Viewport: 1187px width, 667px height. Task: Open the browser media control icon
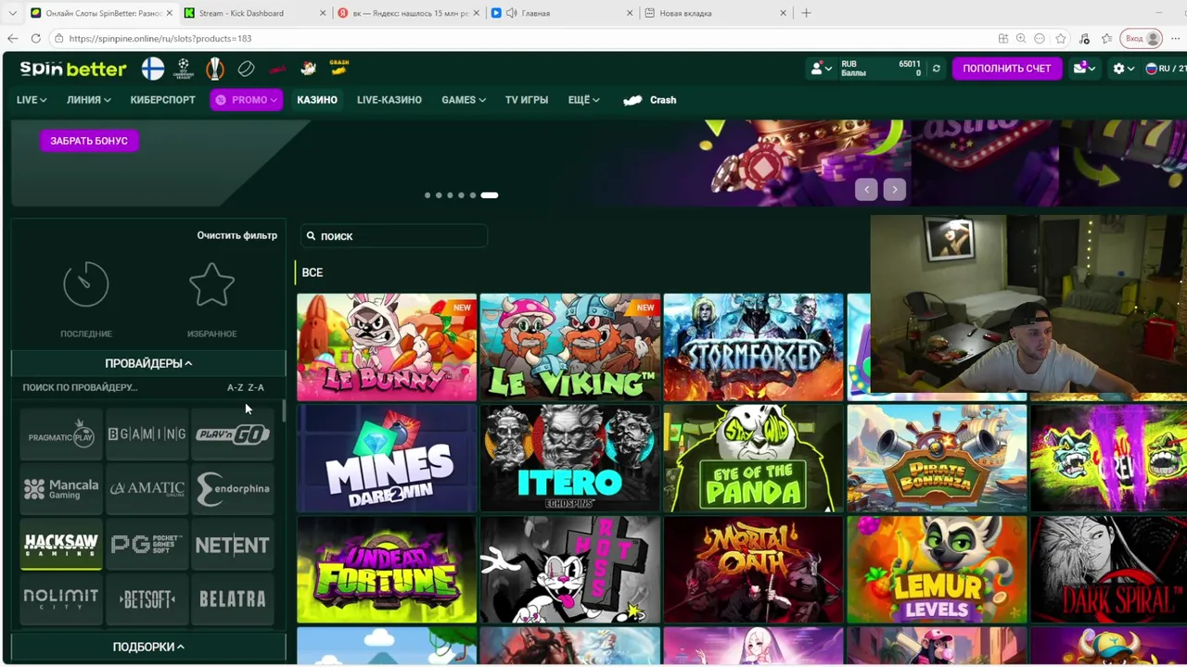1085,38
